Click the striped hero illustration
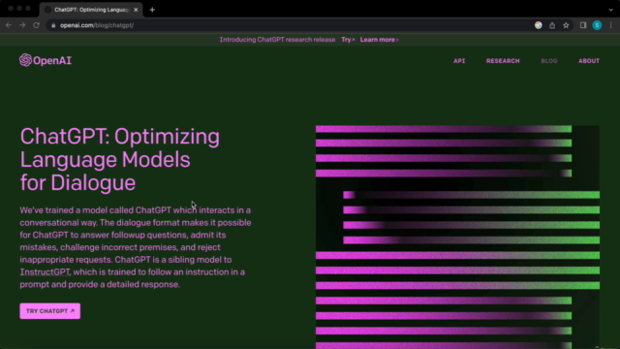620x349 pixels. (x=457, y=237)
